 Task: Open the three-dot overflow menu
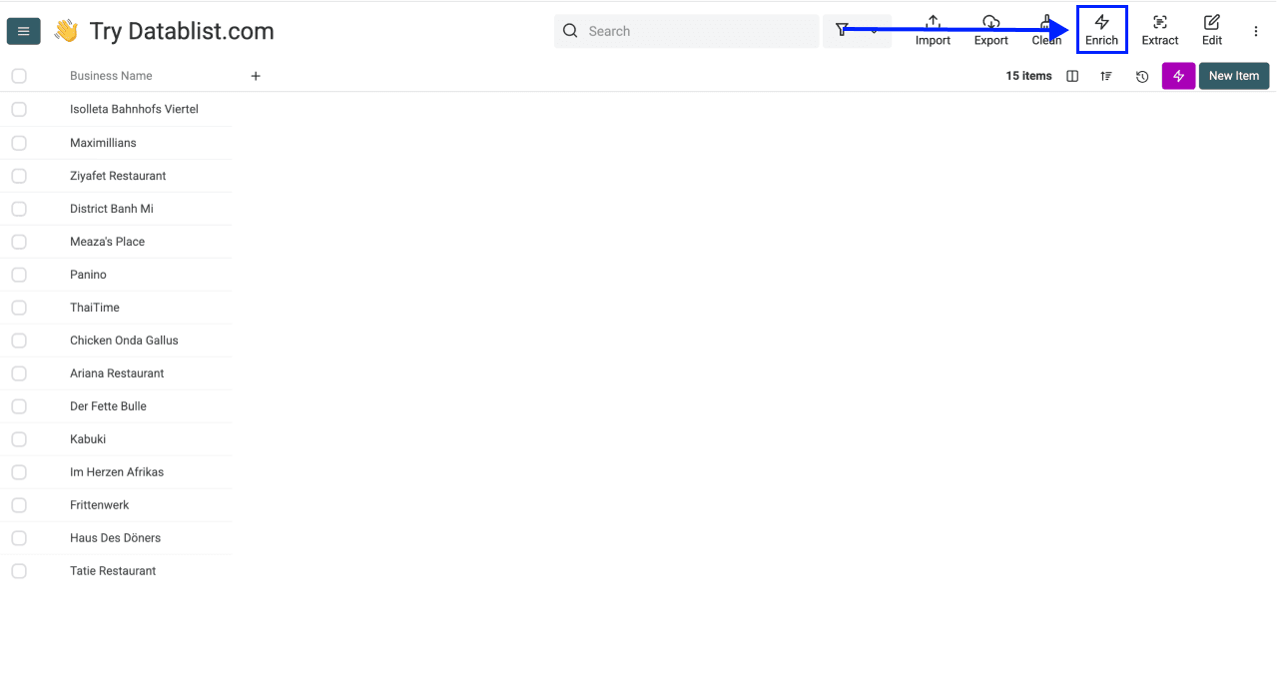tap(1255, 31)
